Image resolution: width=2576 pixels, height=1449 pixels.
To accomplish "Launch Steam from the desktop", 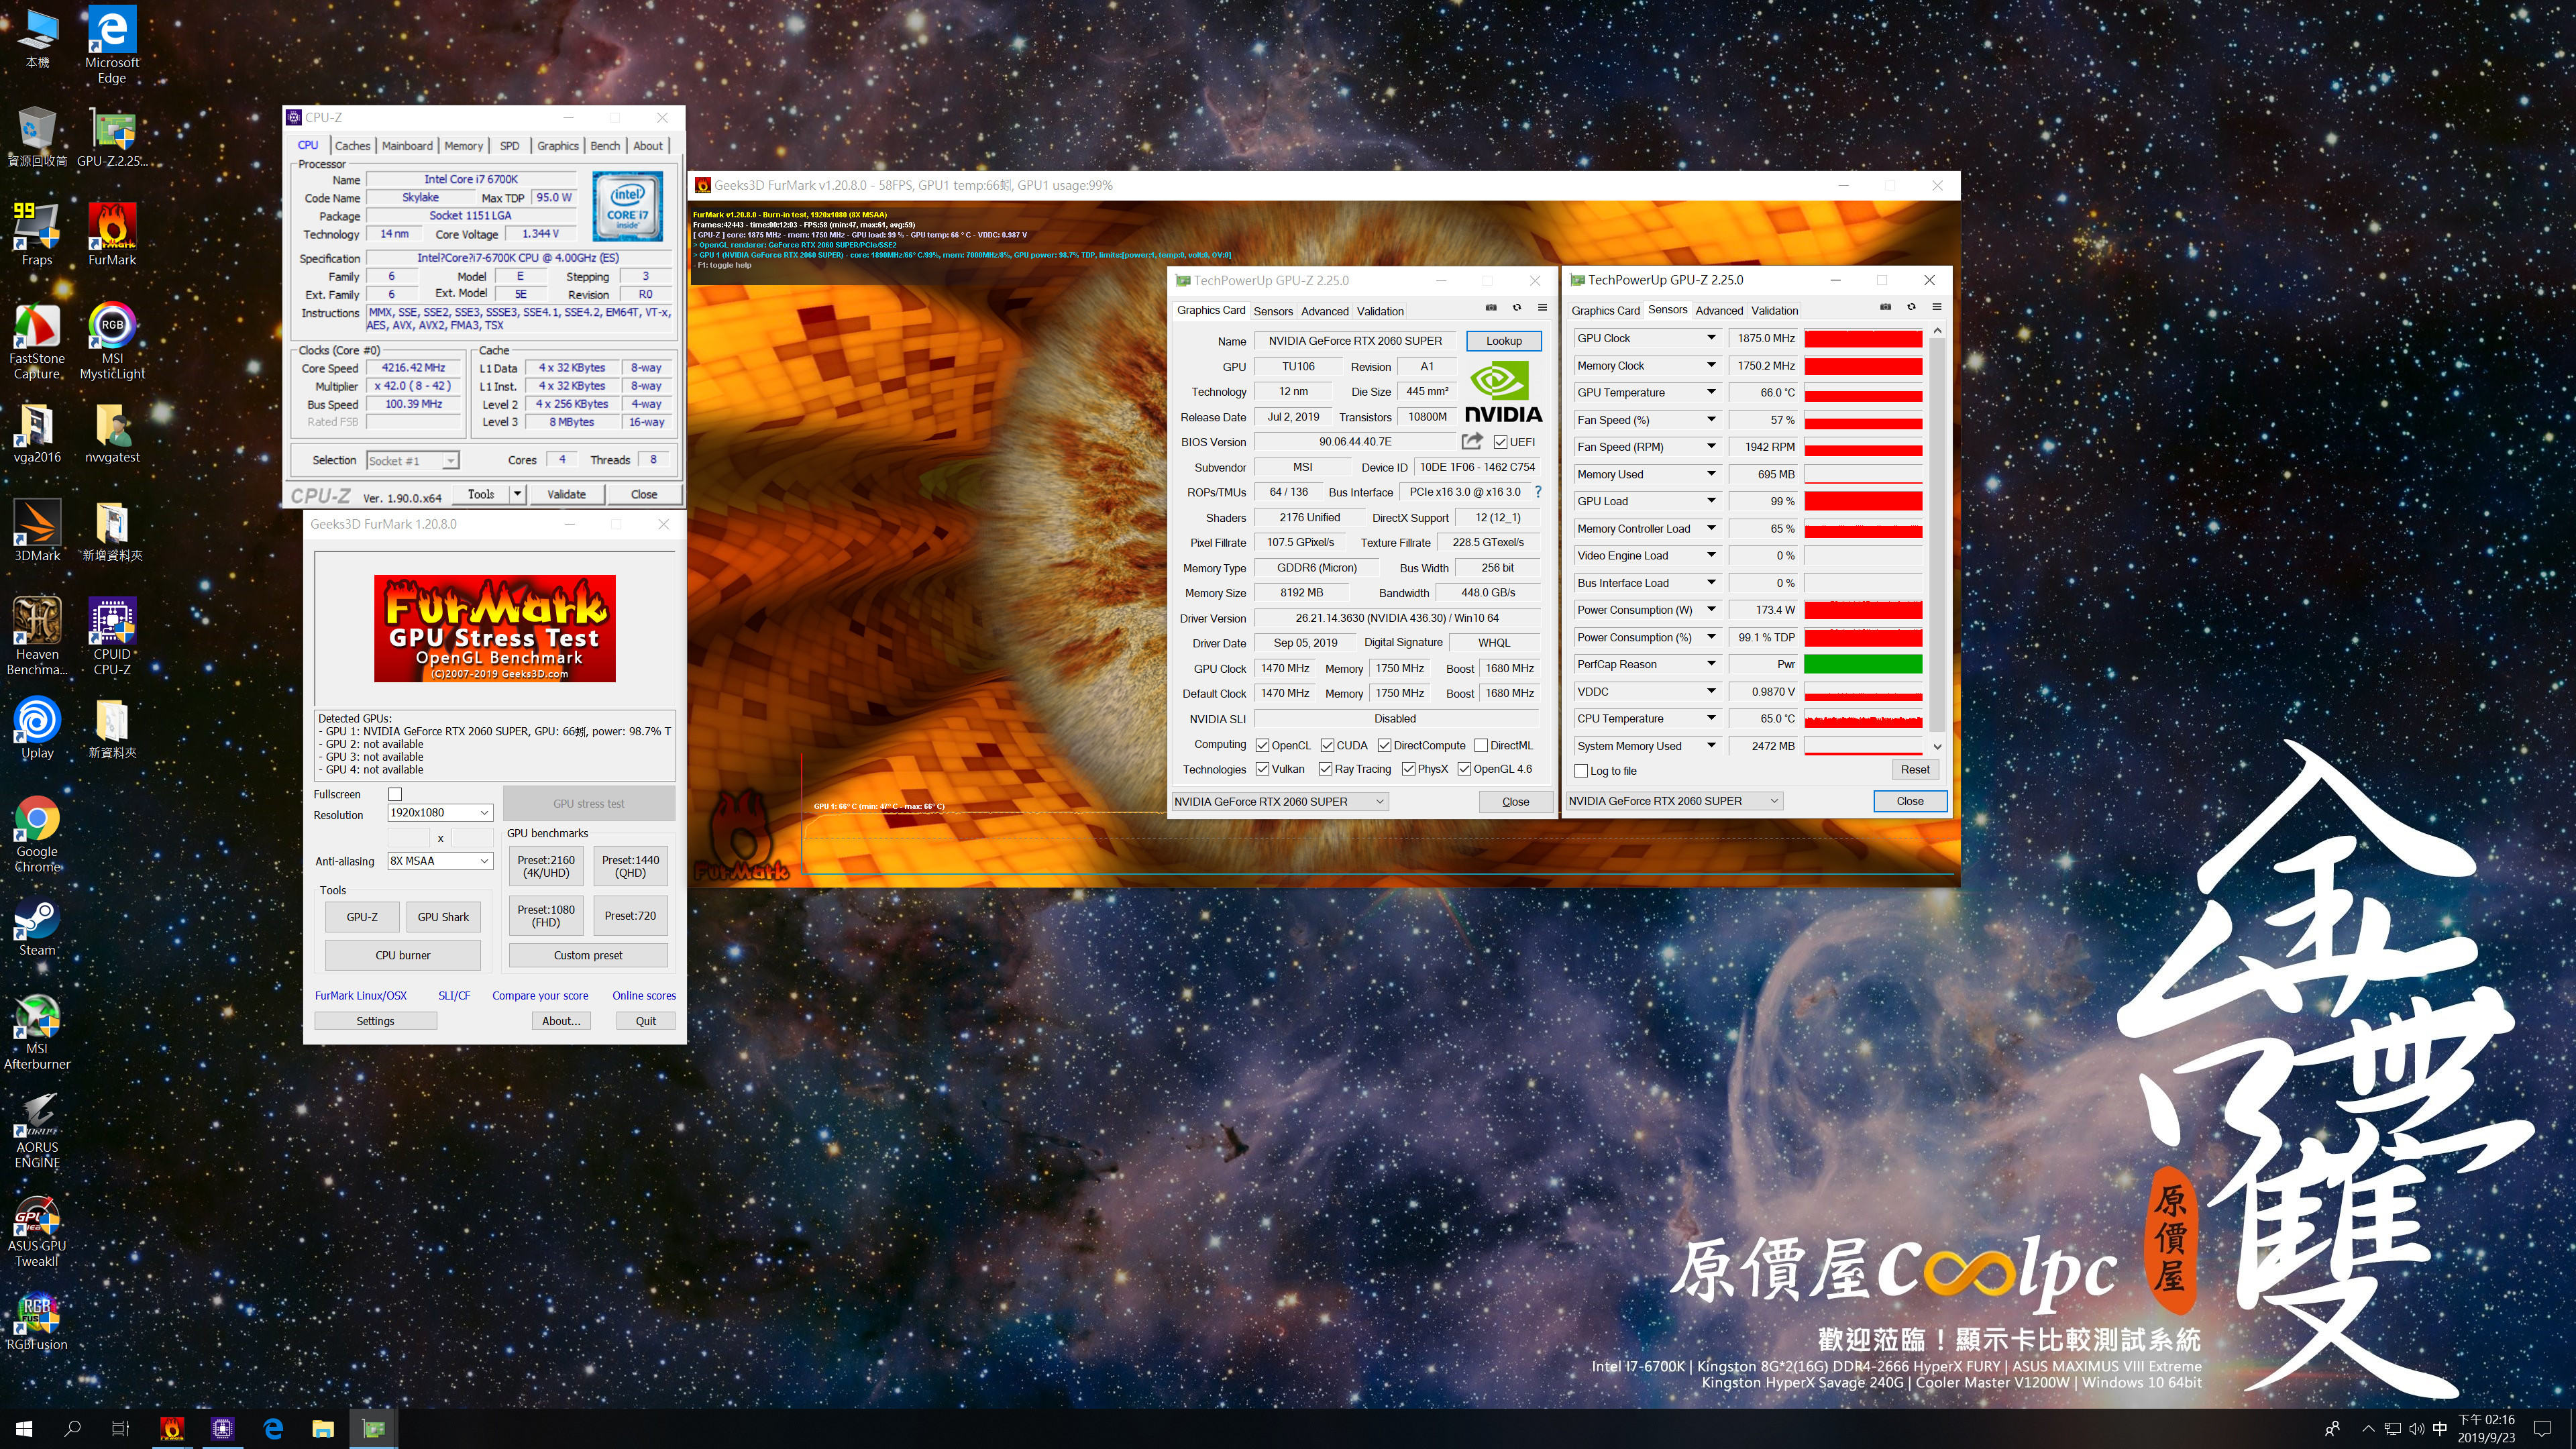I will point(37,926).
